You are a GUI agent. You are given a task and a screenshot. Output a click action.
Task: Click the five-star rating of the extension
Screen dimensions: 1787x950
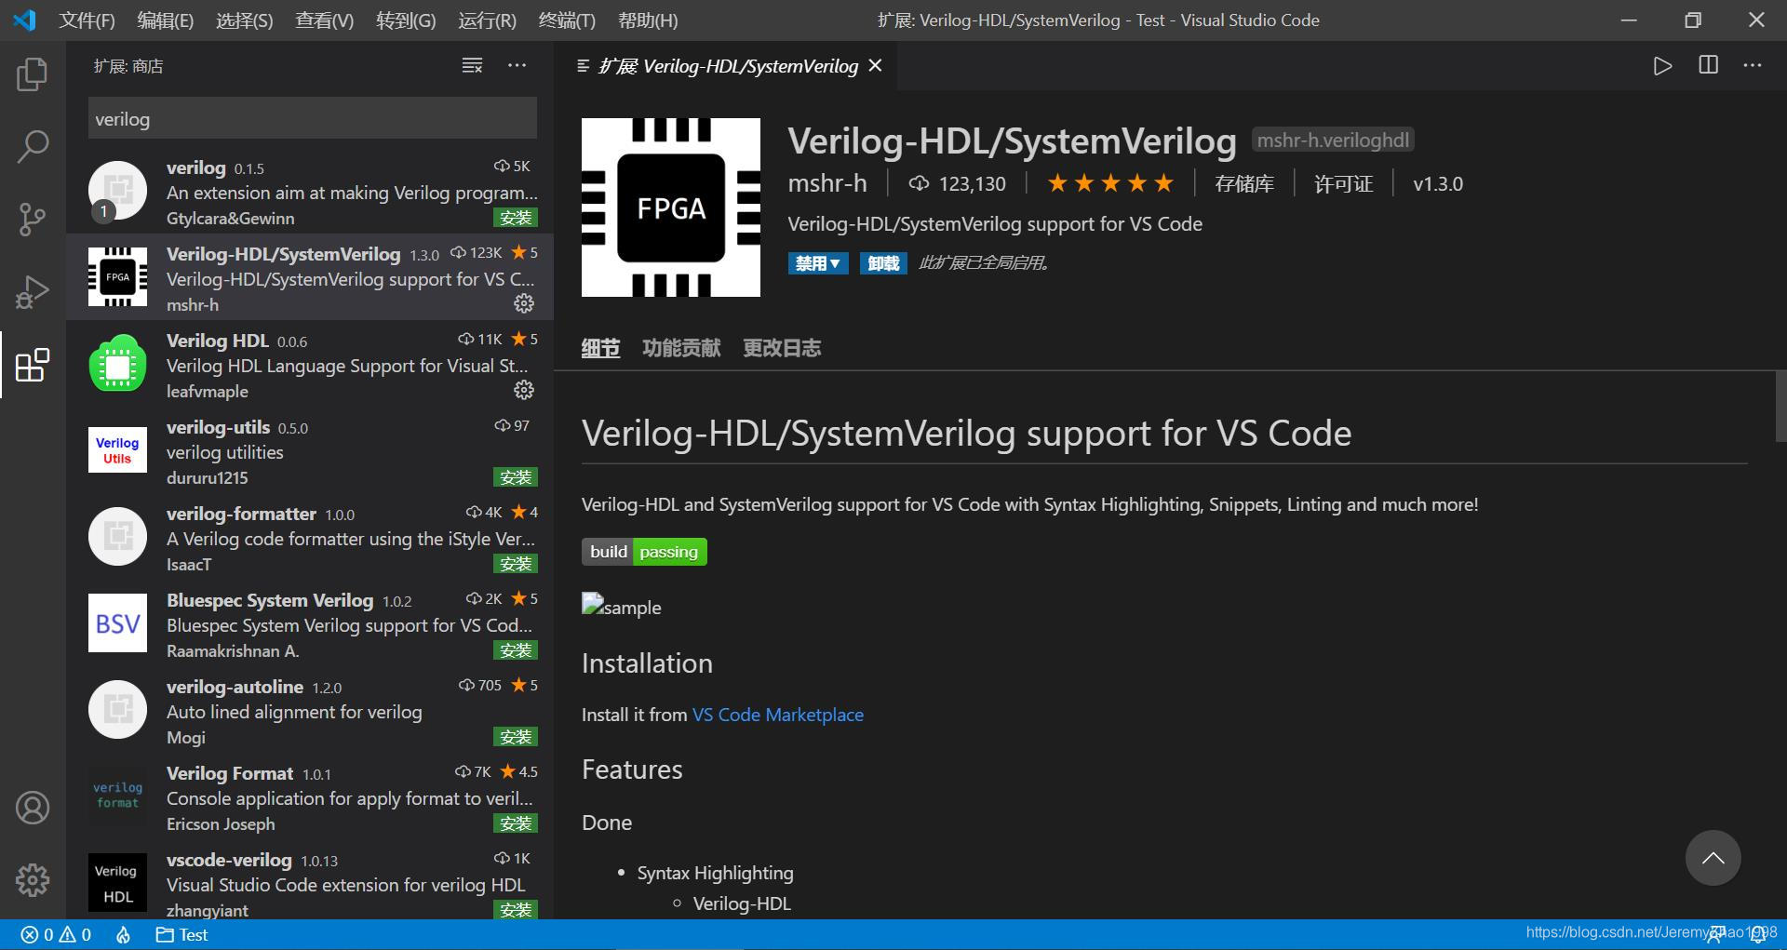1110,183
